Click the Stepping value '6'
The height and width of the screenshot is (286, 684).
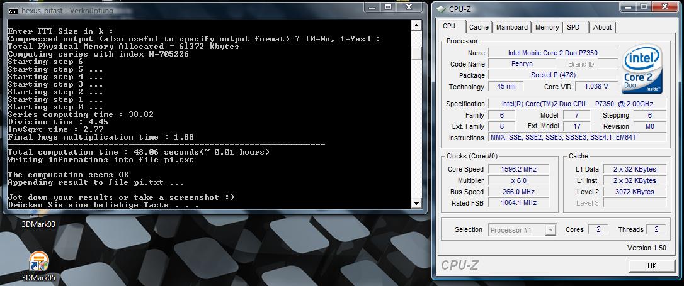(649, 115)
